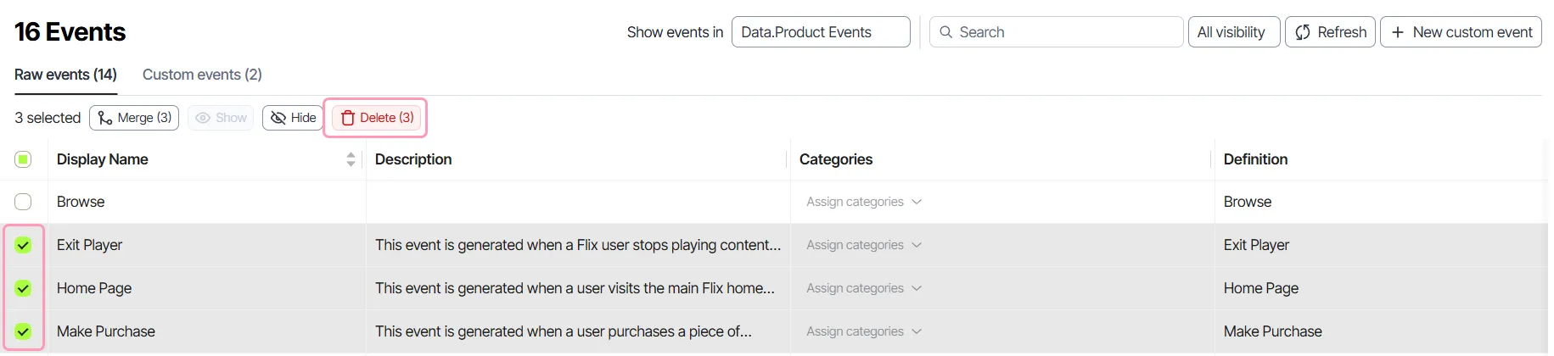
Task: Click the 3 selected count label
Action: click(x=48, y=118)
